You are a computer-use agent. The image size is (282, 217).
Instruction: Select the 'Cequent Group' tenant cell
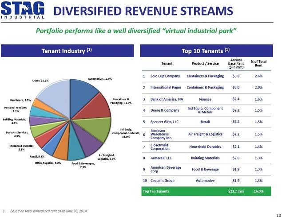(x=163, y=181)
